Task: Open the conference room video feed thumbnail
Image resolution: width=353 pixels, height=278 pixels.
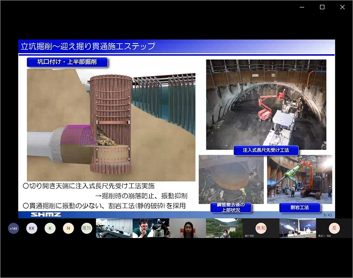Action: point(298,228)
